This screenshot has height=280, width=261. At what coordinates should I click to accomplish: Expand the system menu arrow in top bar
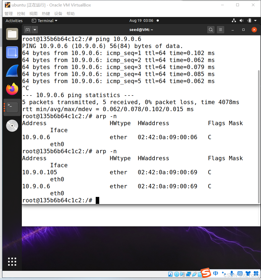(255, 21)
